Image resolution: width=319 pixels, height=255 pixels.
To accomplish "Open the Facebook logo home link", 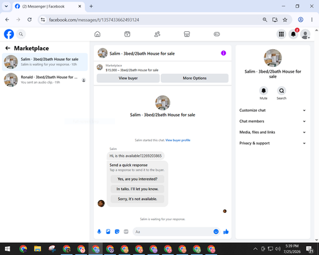I will (x=9, y=34).
